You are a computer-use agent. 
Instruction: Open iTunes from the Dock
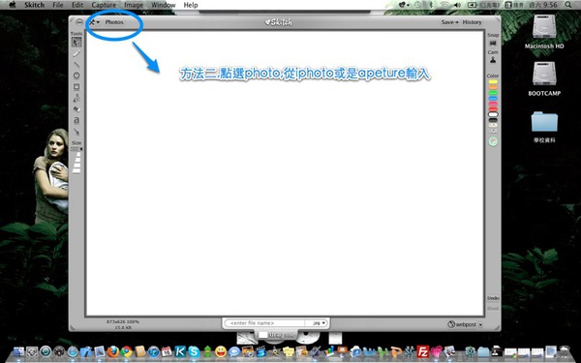point(153,351)
